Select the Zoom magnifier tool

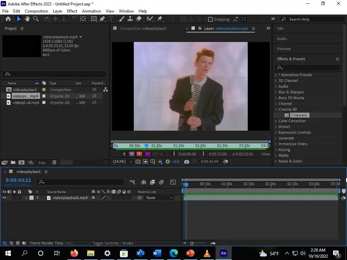tap(36, 19)
